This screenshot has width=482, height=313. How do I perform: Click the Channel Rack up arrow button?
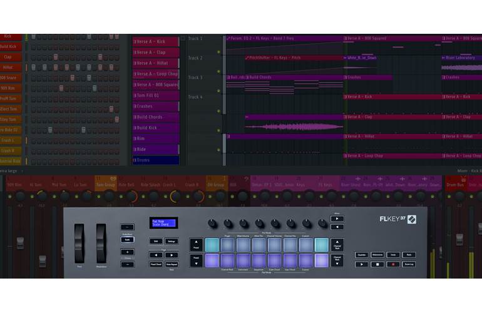point(337,245)
